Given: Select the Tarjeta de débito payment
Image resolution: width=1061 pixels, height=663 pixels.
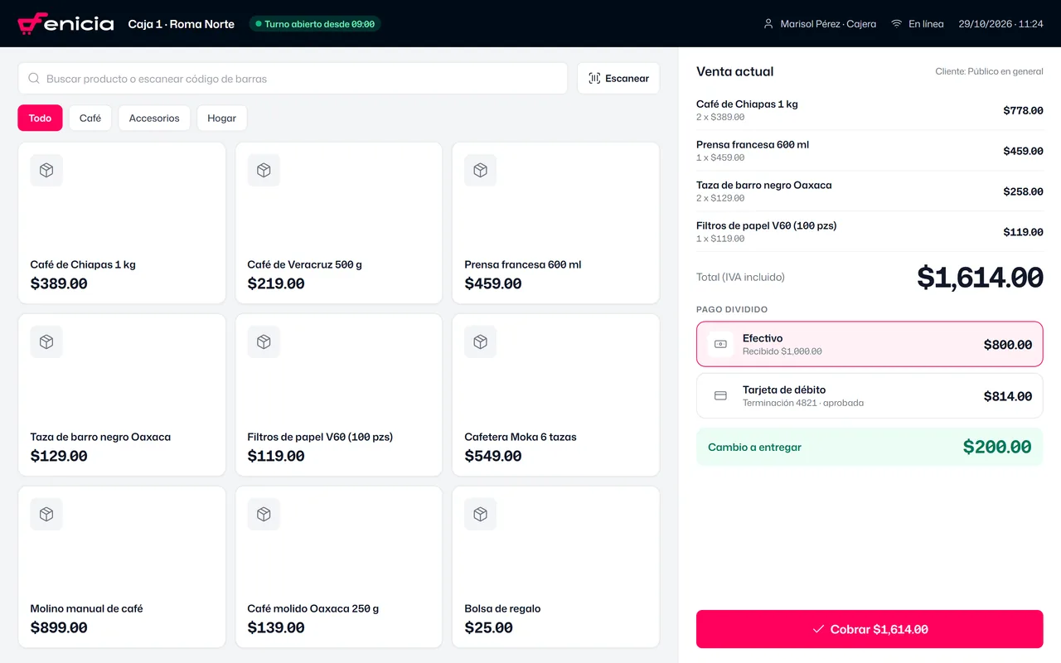Looking at the screenshot, I should tap(870, 396).
